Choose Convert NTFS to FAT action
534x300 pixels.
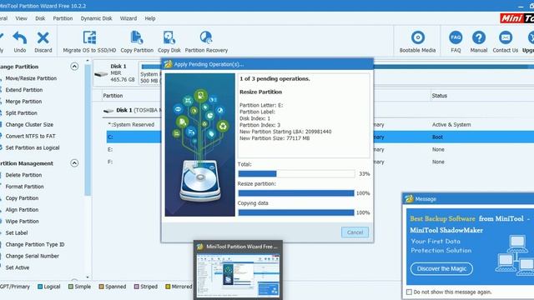pyautogui.click(x=30, y=136)
